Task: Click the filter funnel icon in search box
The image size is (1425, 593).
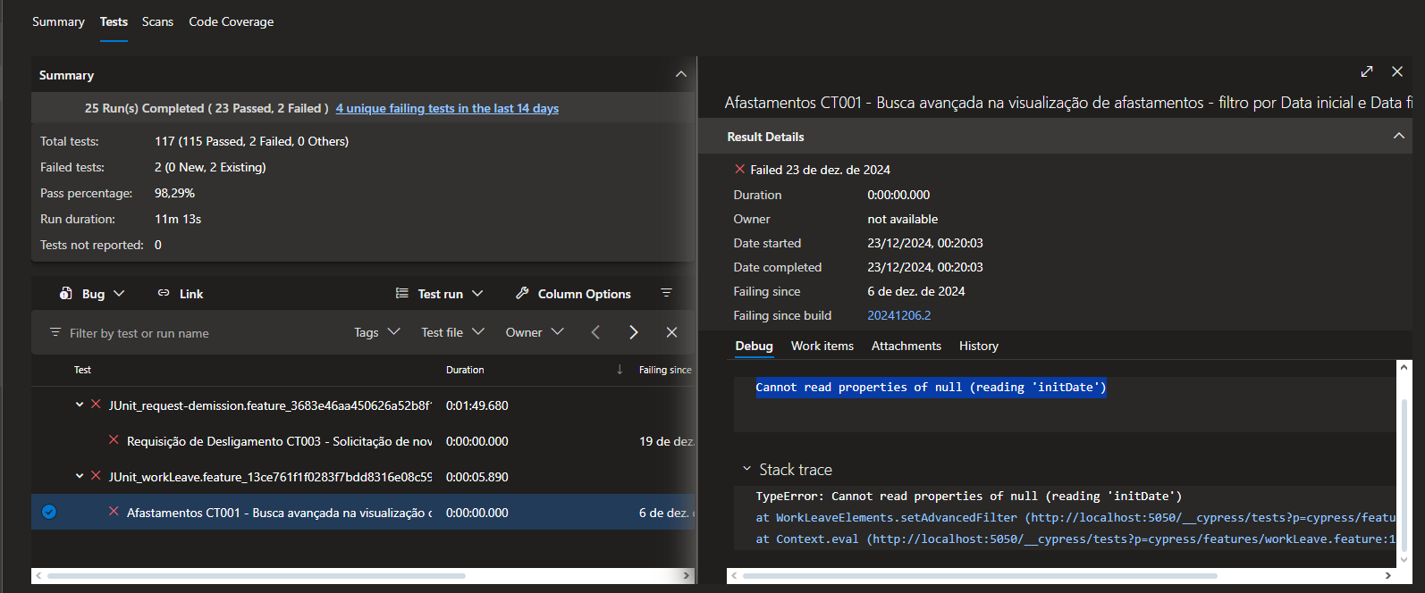Action: pyautogui.click(x=55, y=332)
